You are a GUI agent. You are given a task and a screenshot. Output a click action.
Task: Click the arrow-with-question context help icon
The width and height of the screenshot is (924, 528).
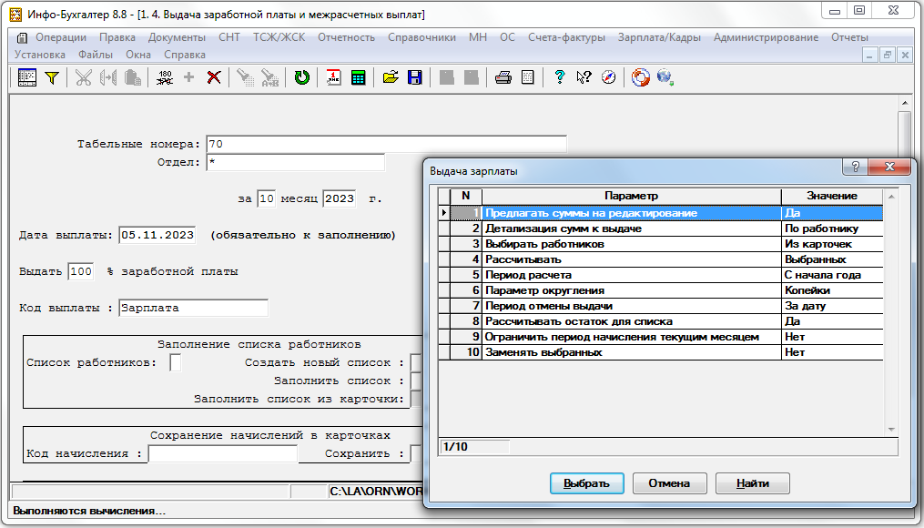coord(584,77)
